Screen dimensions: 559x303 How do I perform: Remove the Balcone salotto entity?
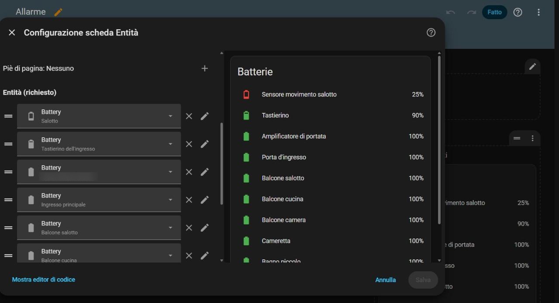[189, 228]
